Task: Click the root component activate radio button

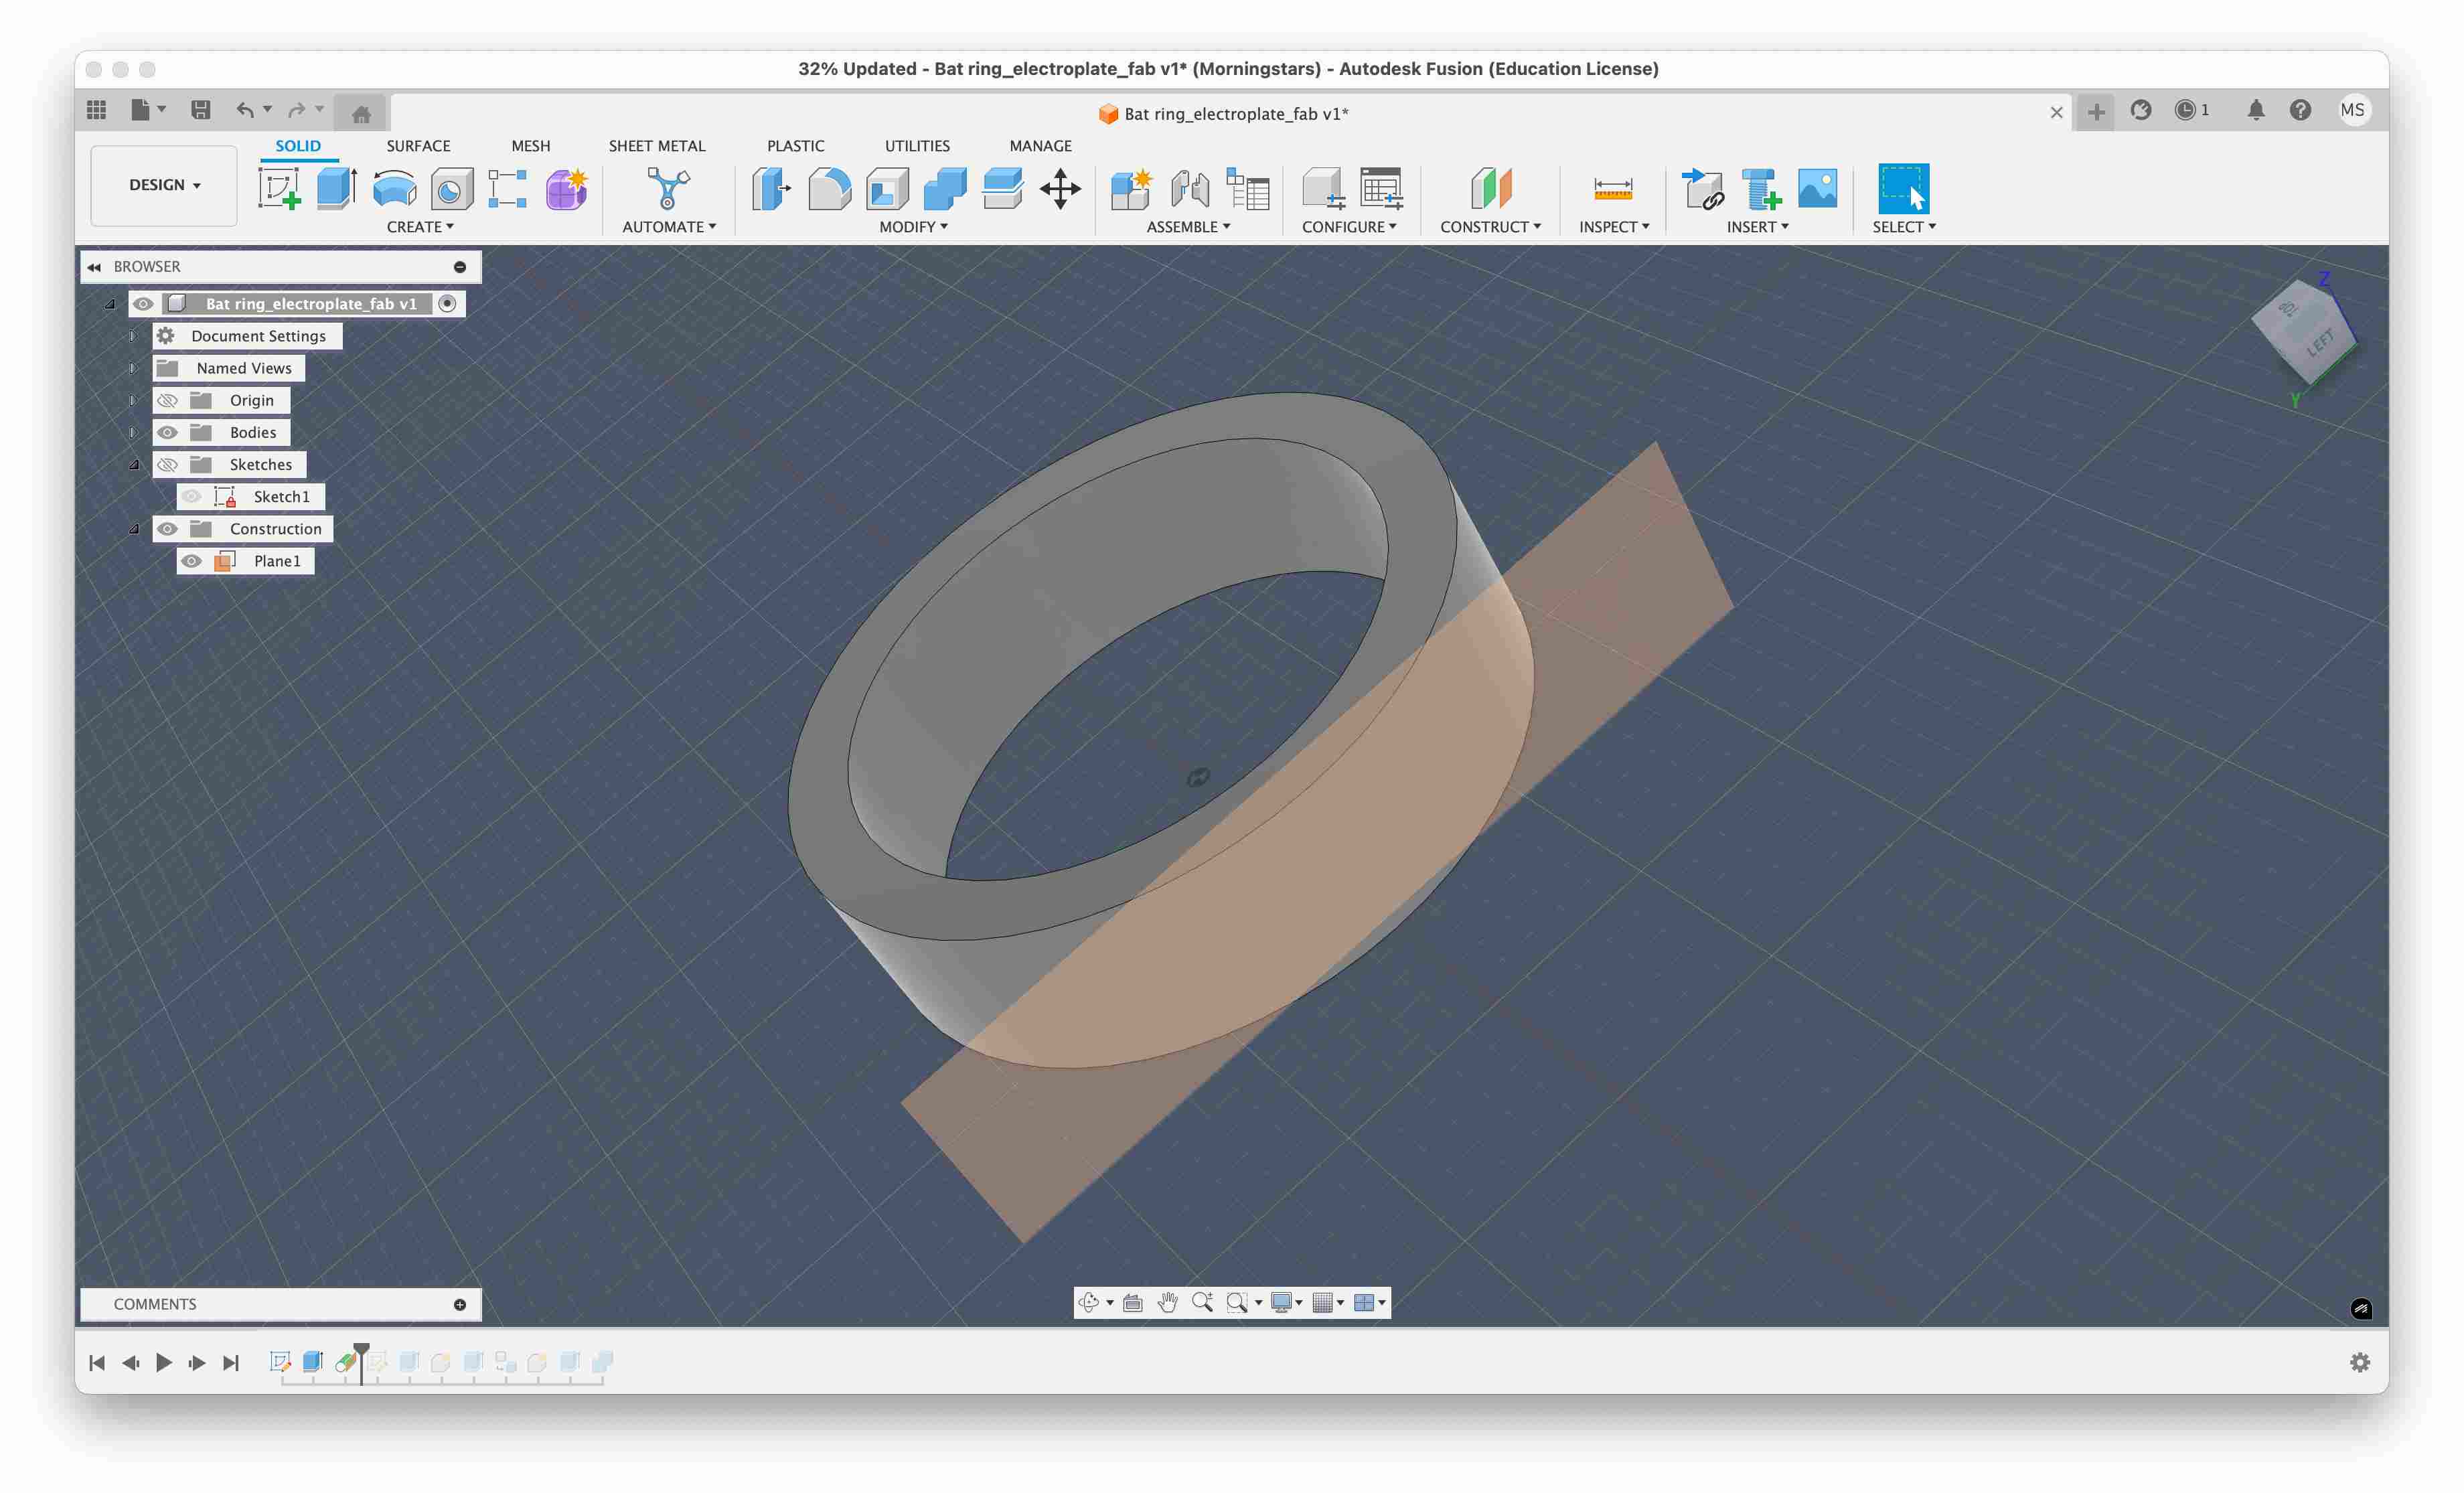Action: pos(448,304)
